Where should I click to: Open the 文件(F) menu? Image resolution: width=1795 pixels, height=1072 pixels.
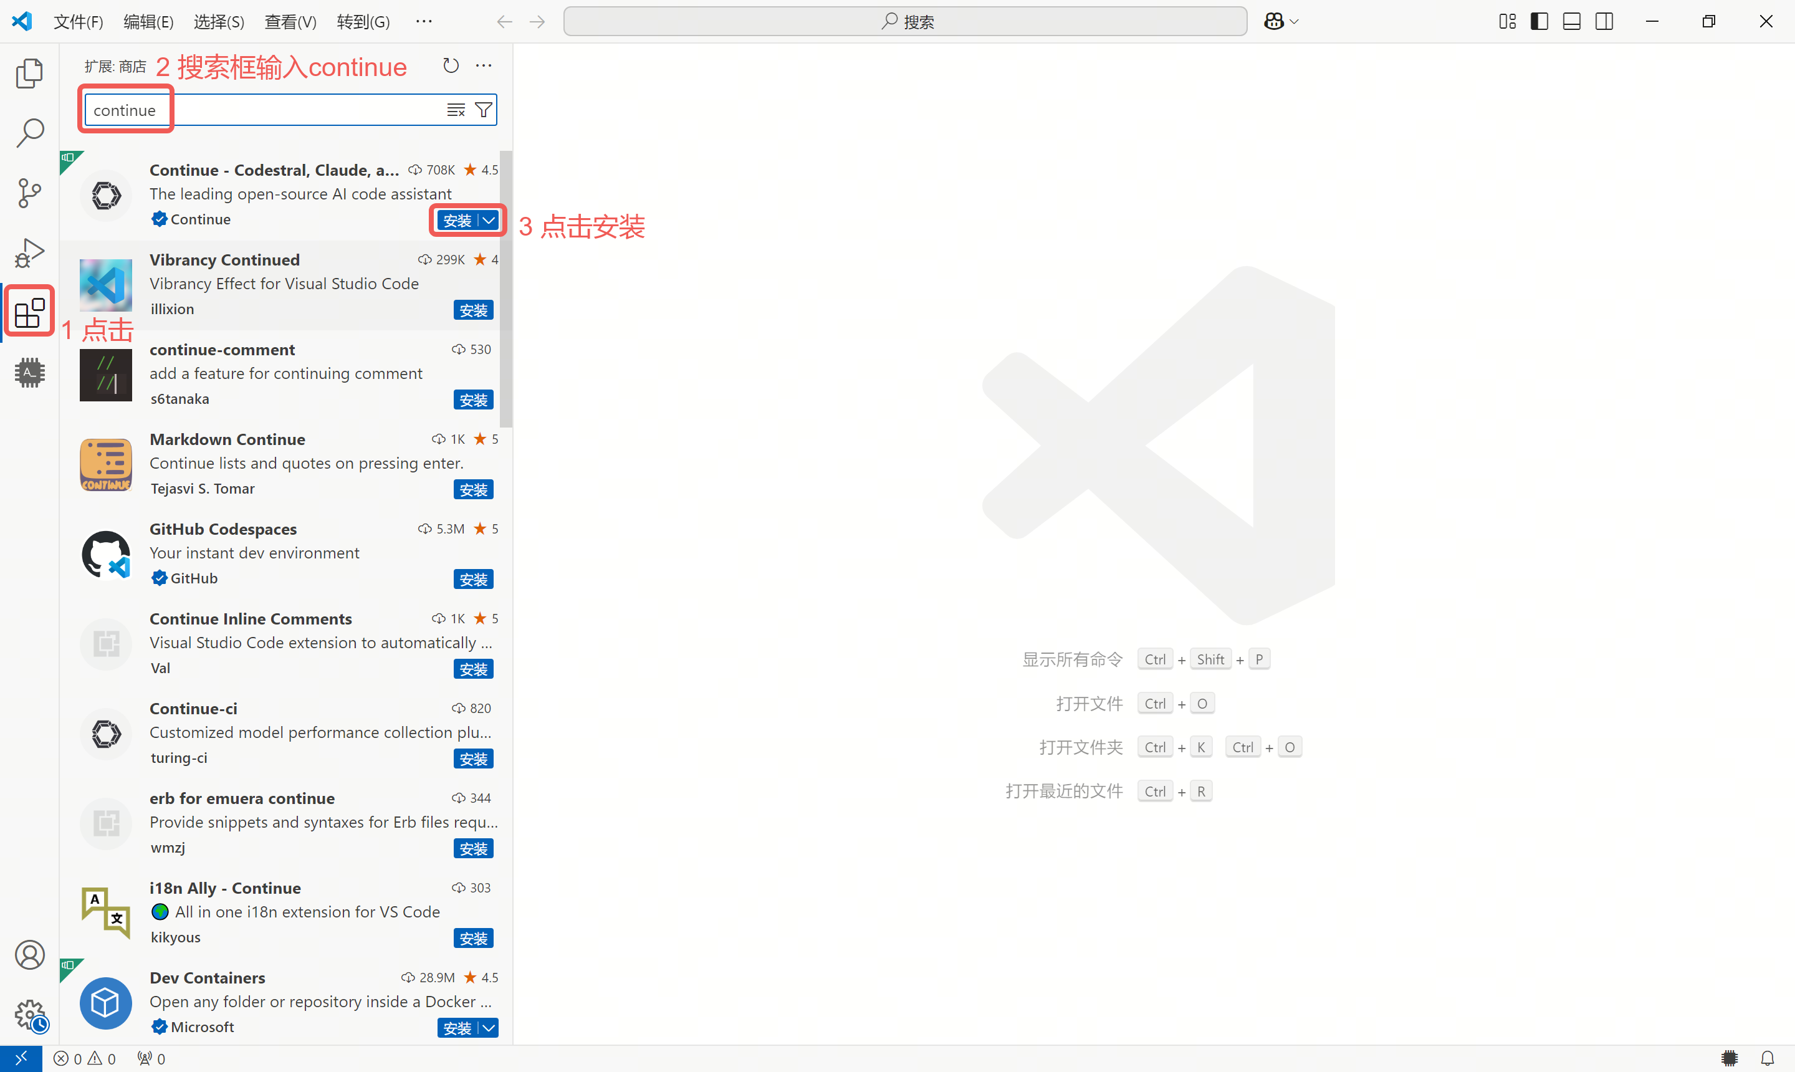78,22
